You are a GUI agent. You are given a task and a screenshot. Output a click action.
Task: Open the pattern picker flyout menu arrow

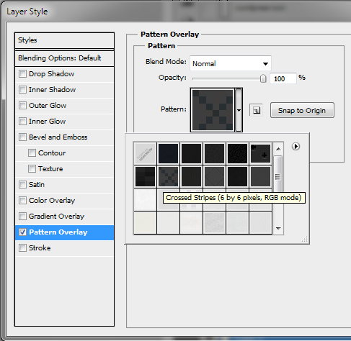(x=296, y=146)
